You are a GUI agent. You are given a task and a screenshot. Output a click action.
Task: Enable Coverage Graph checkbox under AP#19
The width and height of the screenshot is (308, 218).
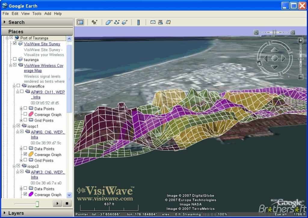[x=25, y=114]
